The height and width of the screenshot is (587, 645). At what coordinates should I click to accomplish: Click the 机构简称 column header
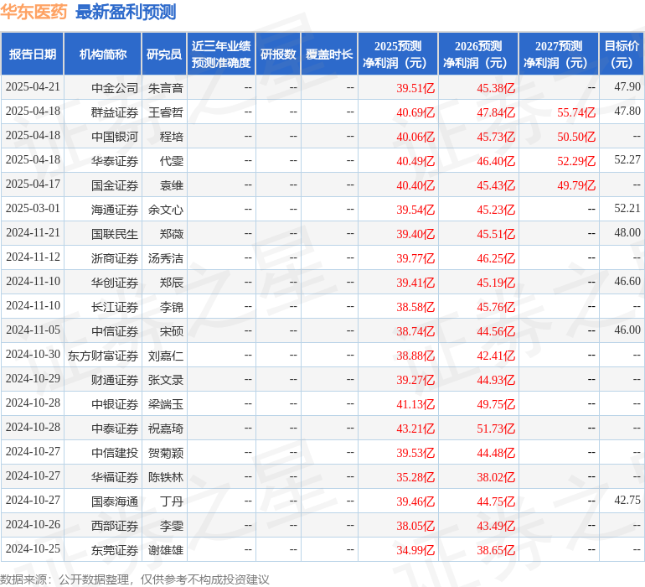point(103,55)
